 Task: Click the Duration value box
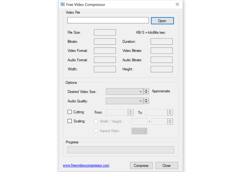[161, 41]
